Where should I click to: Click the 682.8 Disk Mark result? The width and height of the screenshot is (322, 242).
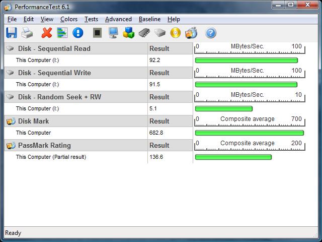point(156,133)
